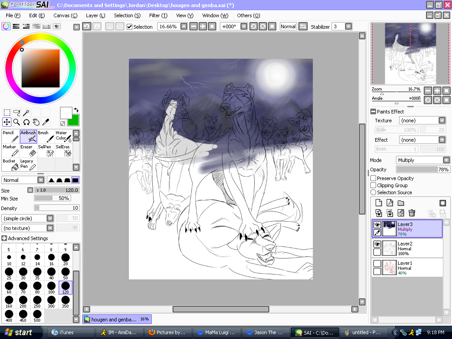
Task: Open the Layer menu
Action: click(96, 15)
